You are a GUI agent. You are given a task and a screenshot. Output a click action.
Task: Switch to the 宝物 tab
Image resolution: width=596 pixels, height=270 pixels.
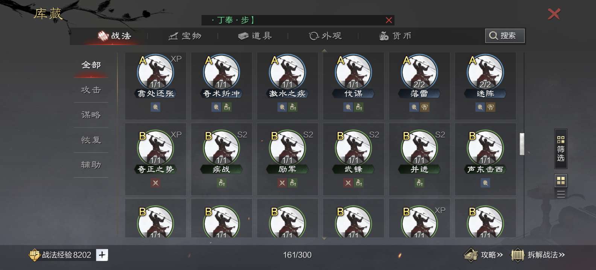(185, 36)
